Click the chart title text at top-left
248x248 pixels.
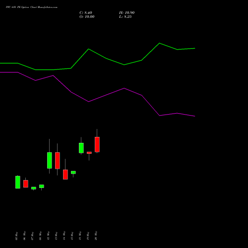pyautogui.click(x=32, y=7)
